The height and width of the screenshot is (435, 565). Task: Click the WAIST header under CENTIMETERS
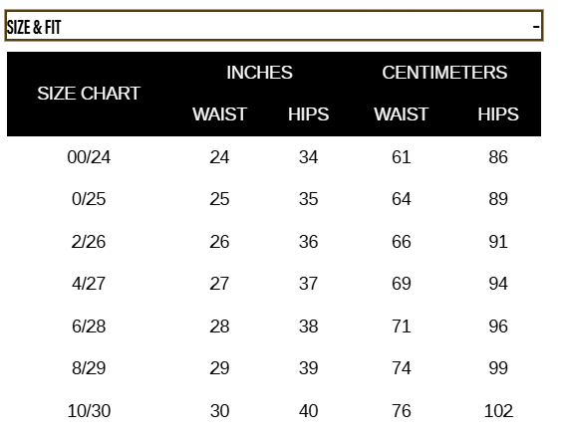[401, 114]
